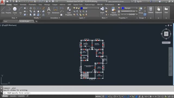The height and width of the screenshot is (98, 174).
Task: Open Layer Properties manager
Action: tap(69, 11)
